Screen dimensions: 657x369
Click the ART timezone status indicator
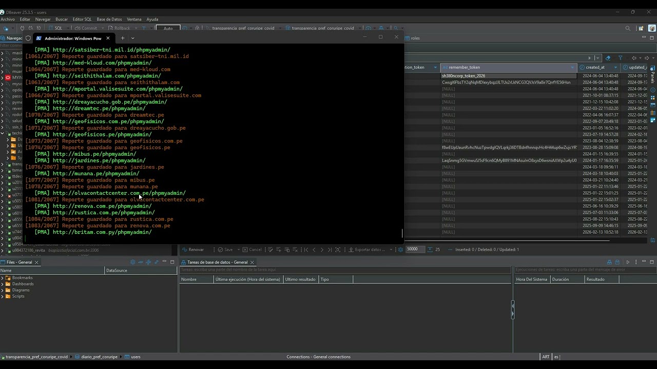click(x=546, y=357)
